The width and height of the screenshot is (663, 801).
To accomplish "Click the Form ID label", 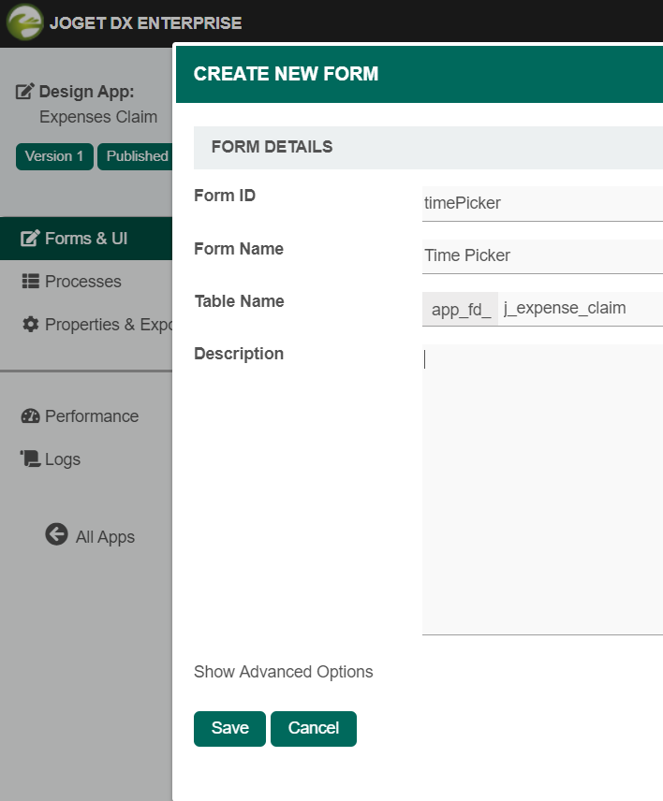I will click(225, 196).
